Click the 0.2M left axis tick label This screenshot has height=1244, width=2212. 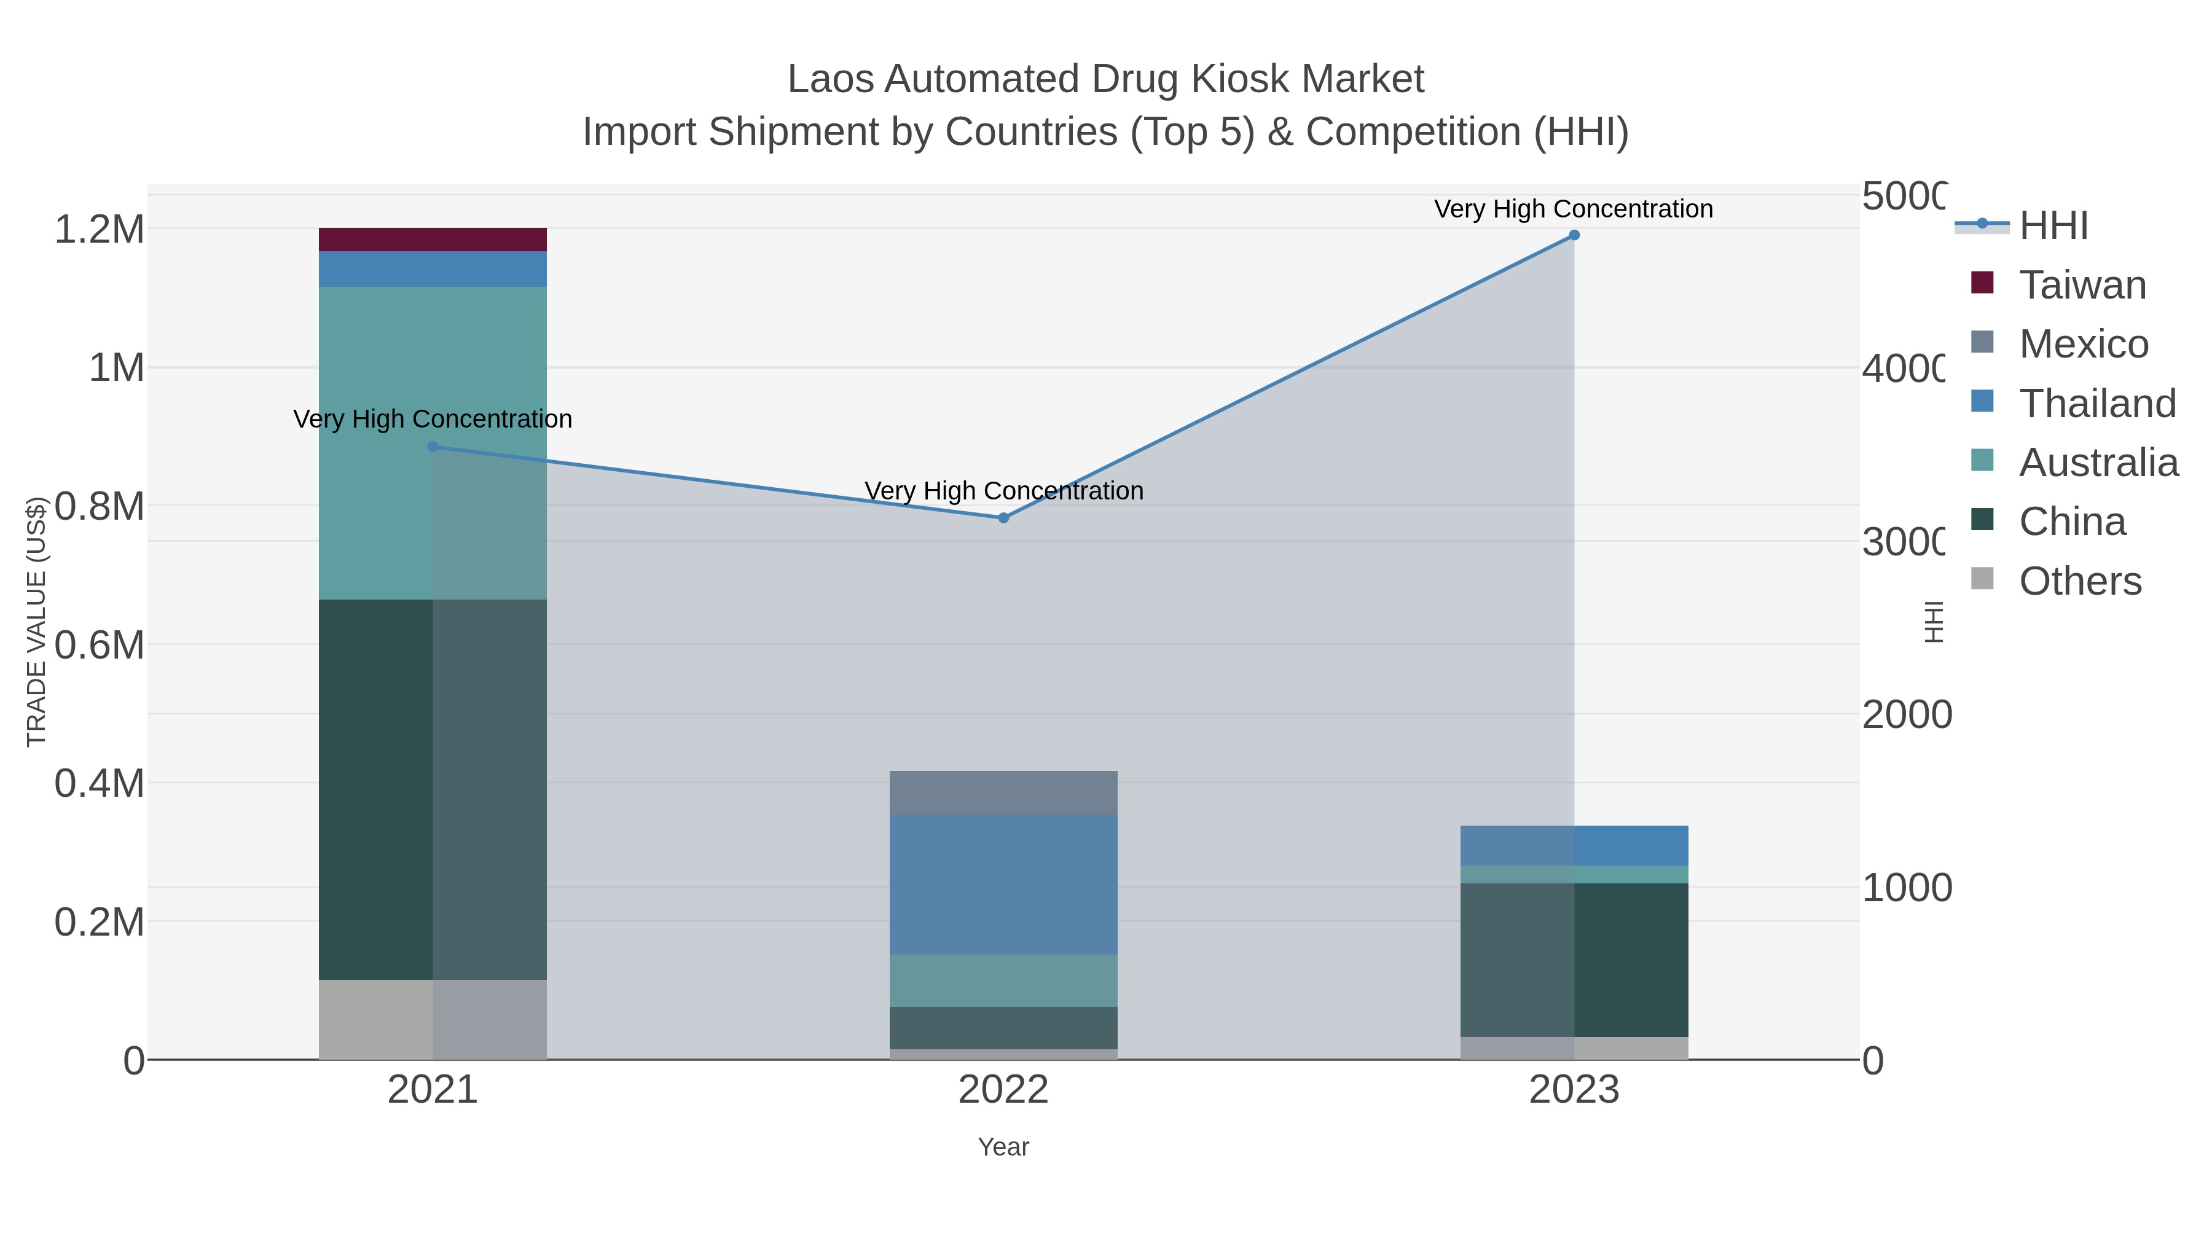click(100, 922)
